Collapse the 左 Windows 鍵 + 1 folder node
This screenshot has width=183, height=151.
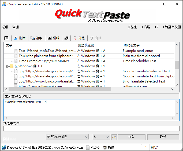pyautogui.click(x=7, y=66)
